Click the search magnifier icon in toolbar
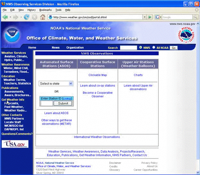 195,17
